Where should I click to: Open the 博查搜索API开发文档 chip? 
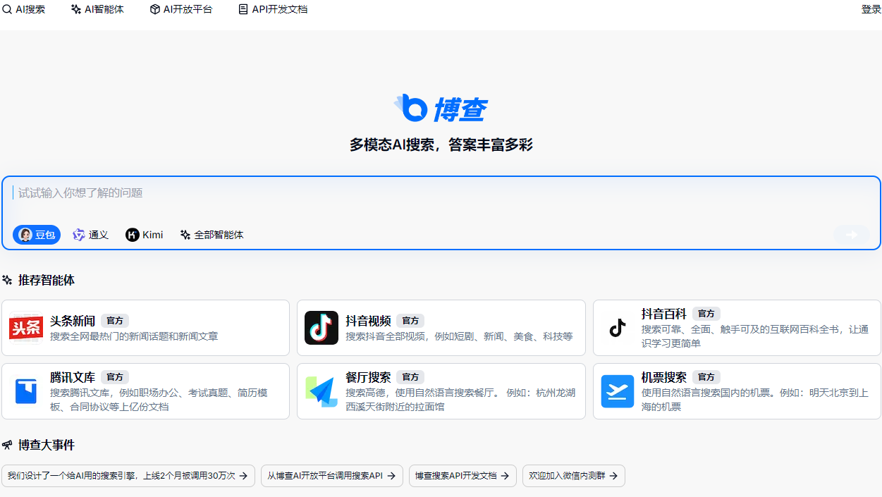click(x=463, y=476)
